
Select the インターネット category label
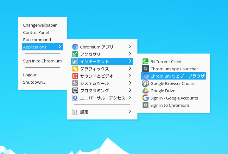pyautogui.click(x=94, y=61)
